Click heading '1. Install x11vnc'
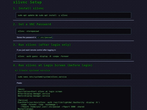Viewport: 147px width, 110px height. pyautogui.click(x=28, y=8)
